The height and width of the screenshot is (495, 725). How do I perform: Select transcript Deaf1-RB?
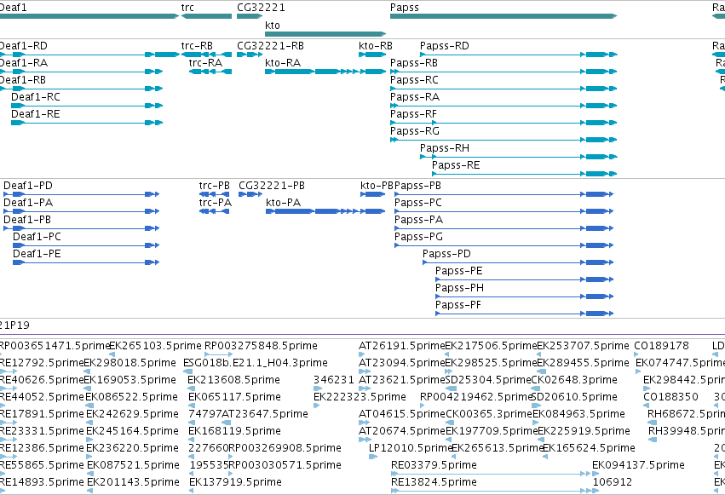click(x=82, y=89)
